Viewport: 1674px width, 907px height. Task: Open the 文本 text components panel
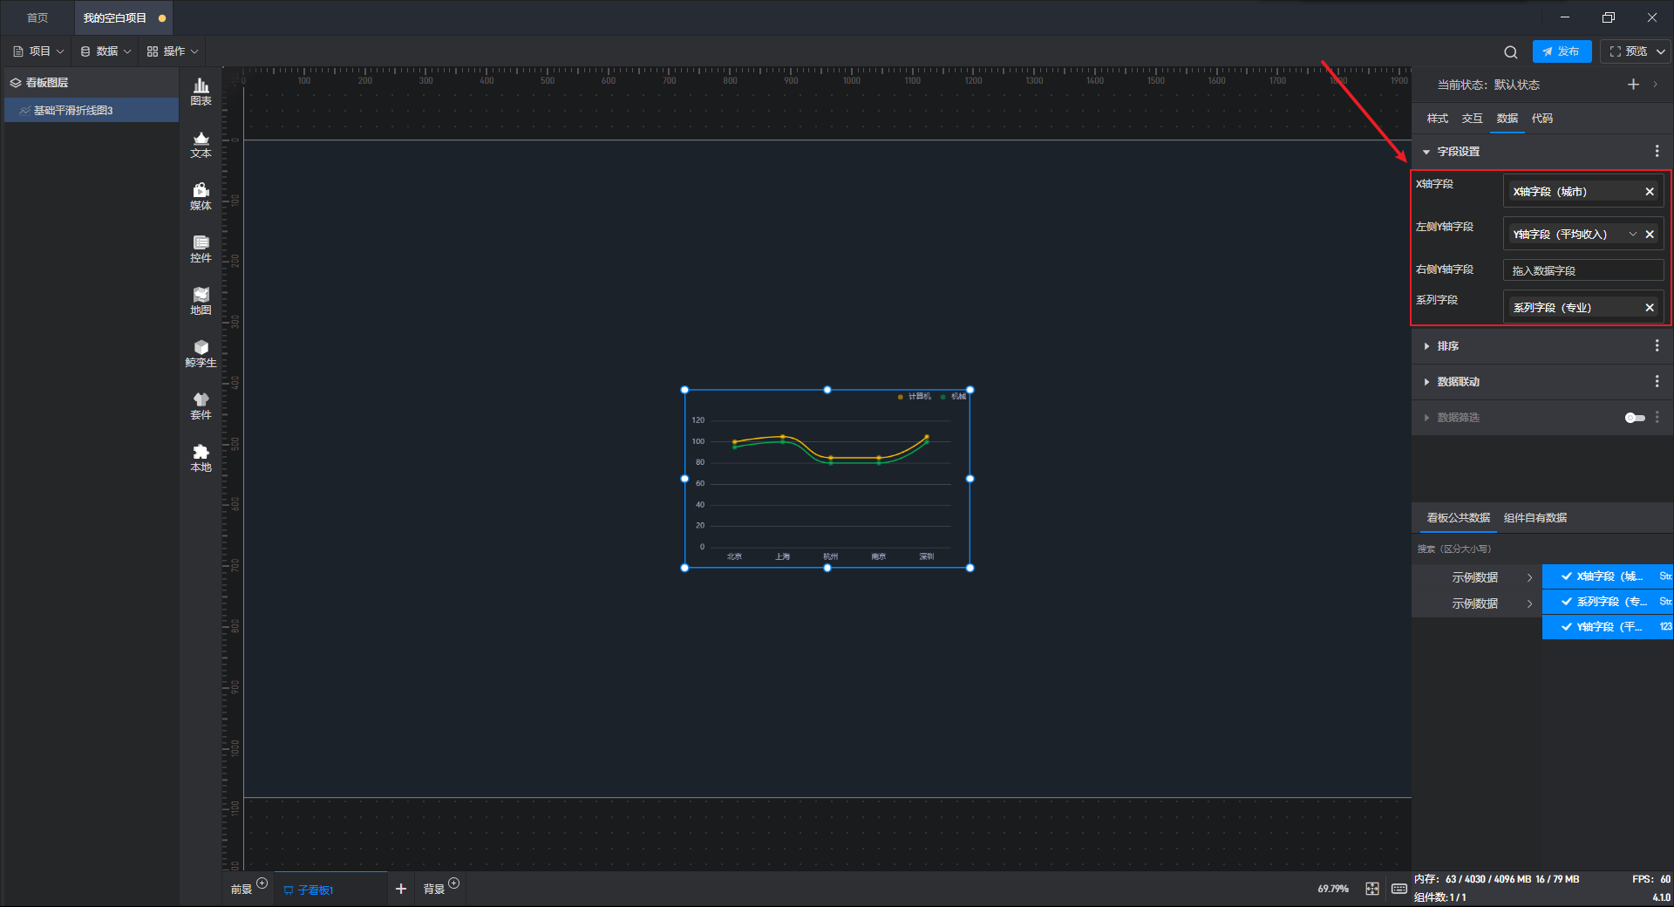point(201,144)
